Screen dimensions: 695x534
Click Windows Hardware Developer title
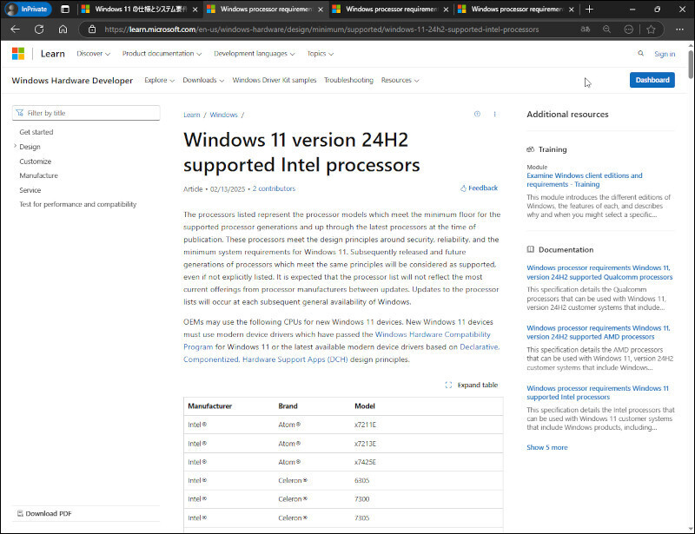coord(72,81)
